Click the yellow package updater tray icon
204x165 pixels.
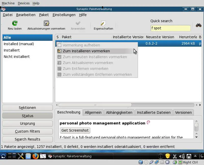(168, 156)
